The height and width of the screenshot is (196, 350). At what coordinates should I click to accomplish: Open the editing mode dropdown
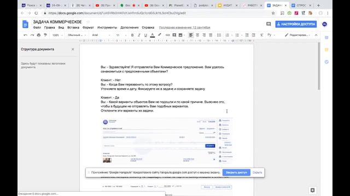coord(297,35)
